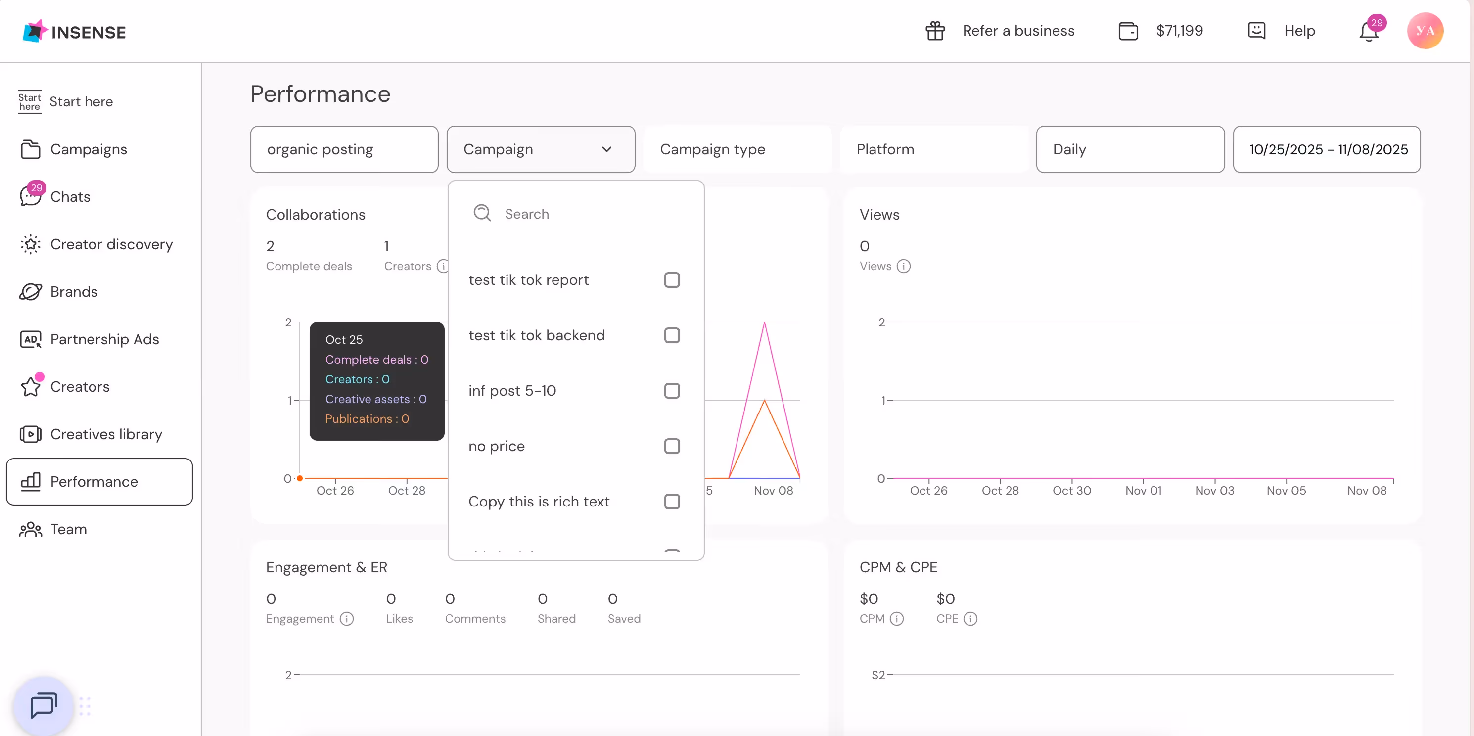Viewport: 1474px width, 736px height.
Task: Click the Refer a business link
Action: tap(1019, 30)
